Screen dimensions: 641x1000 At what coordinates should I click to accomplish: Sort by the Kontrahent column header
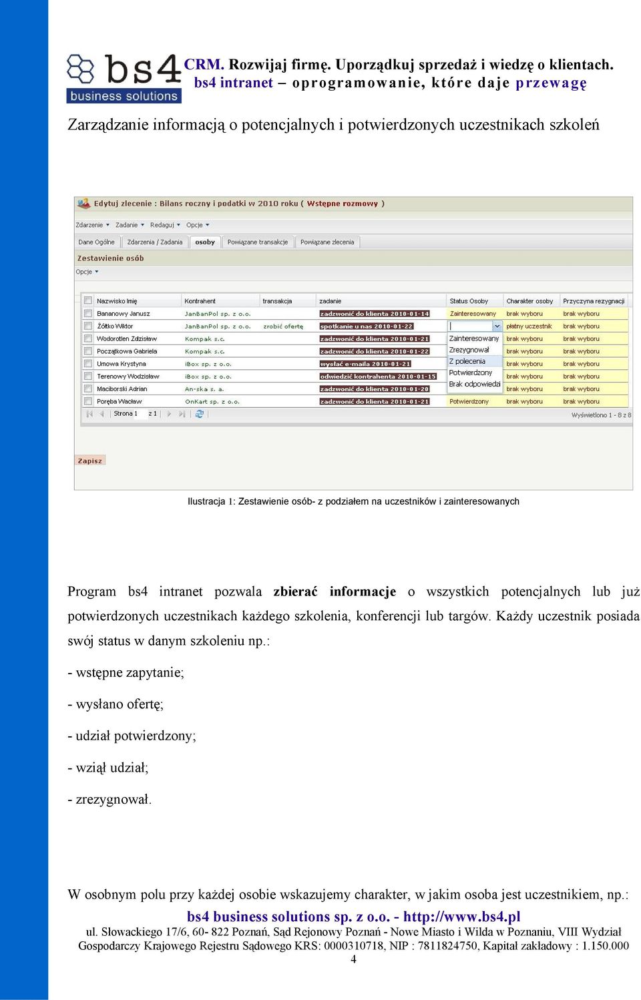pos(220,301)
